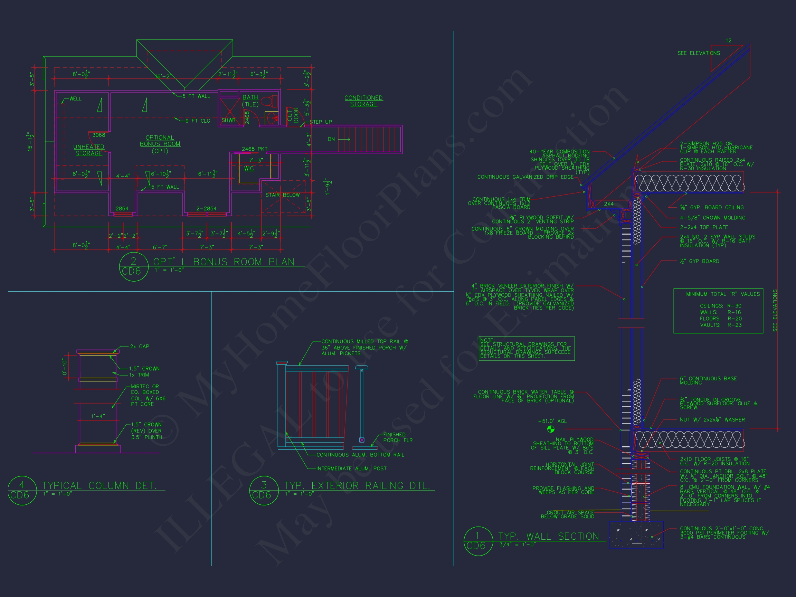
Task: Click the exterior railing detail icon CD6
Action: click(x=265, y=491)
